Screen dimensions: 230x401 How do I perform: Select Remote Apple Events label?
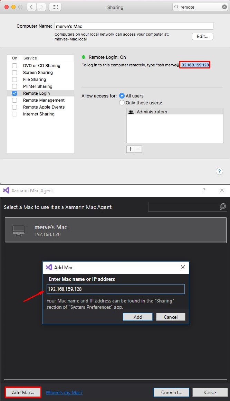(x=44, y=107)
